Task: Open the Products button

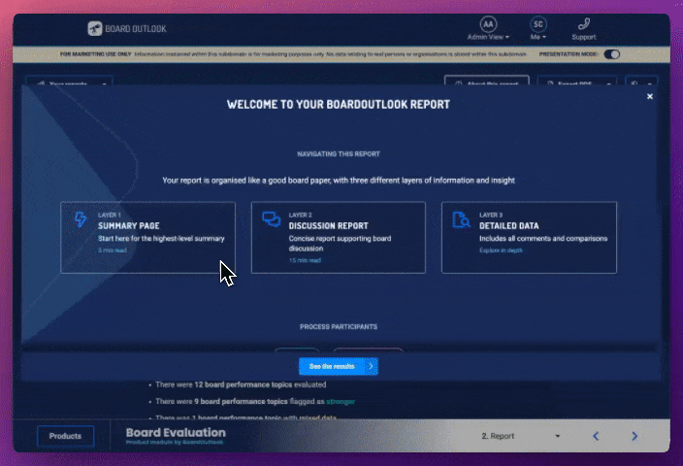Action: [65, 436]
